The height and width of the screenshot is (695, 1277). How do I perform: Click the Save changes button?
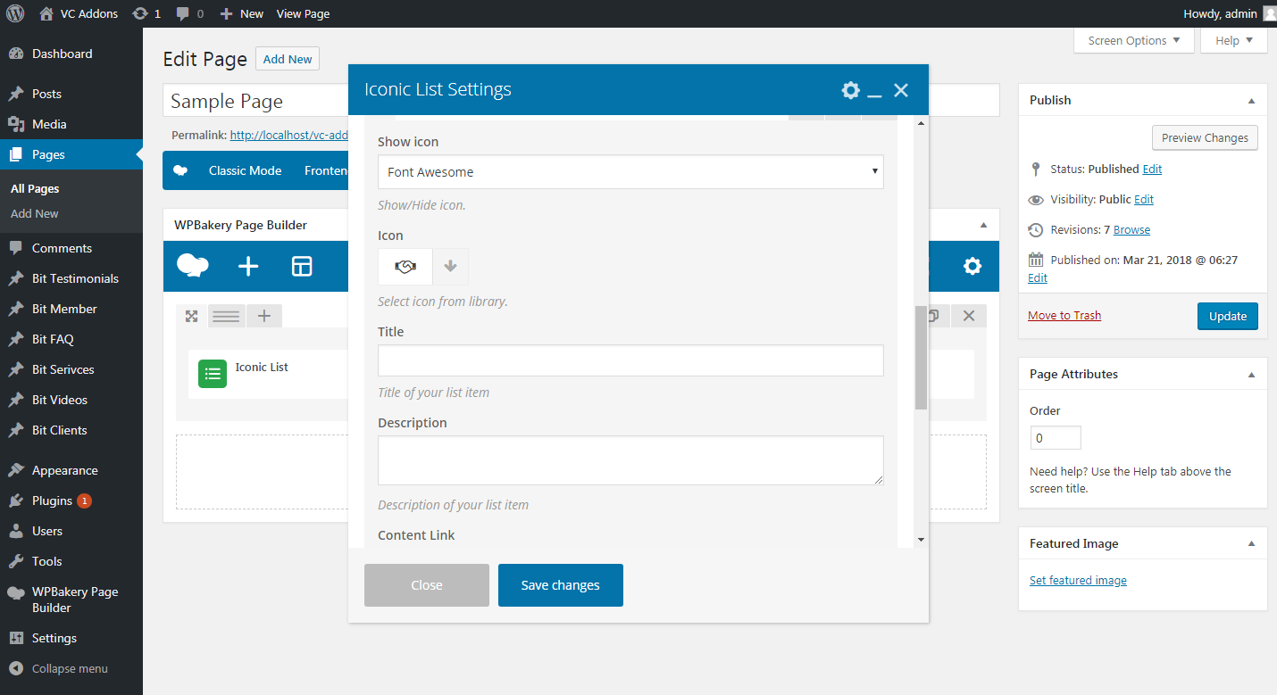click(x=560, y=585)
